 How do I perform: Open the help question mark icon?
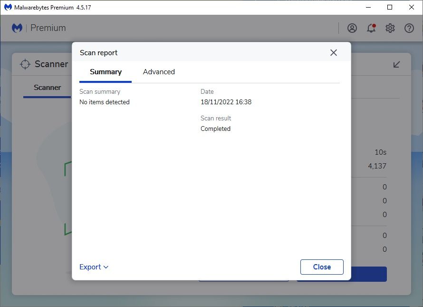tap(409, 28)
